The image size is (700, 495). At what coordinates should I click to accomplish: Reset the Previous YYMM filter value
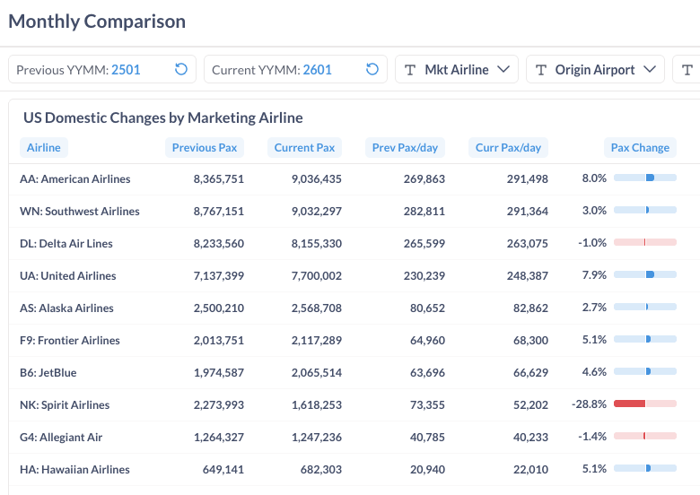click(x=181, y=70)
